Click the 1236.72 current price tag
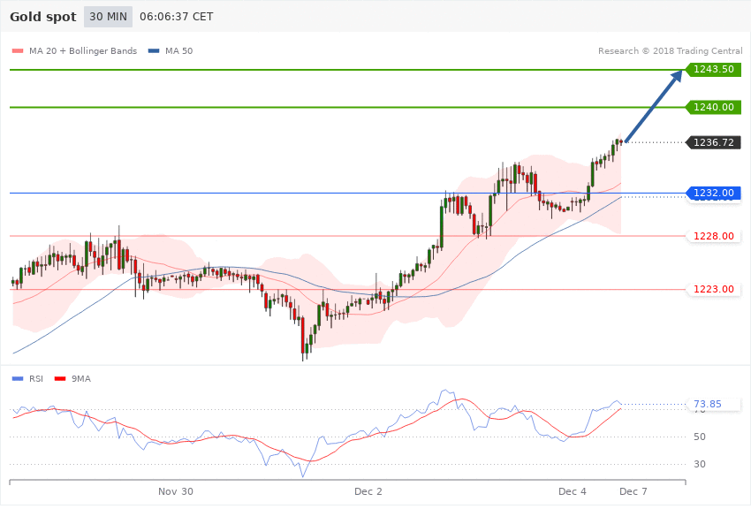The image size is (751, 509). click(714, 142)
